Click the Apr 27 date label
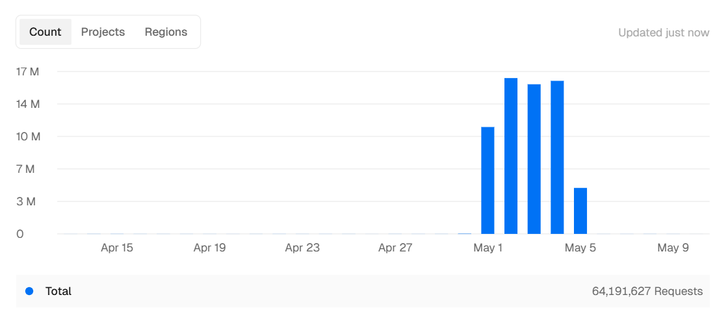 coord(395,248)
